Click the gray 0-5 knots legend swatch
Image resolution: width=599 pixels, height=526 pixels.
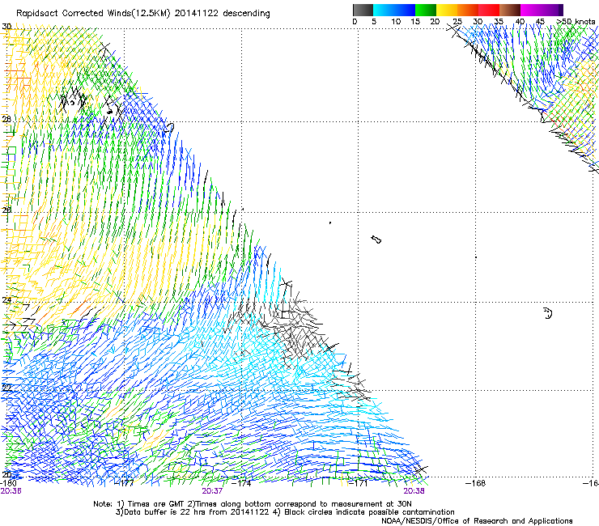(x=363, y=10)
